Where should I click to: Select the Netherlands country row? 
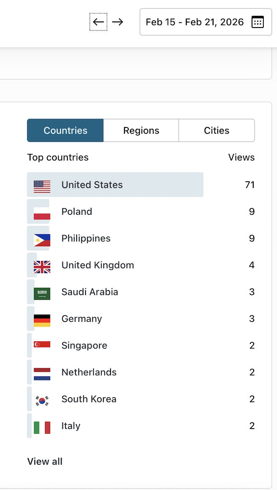(89, 372)
